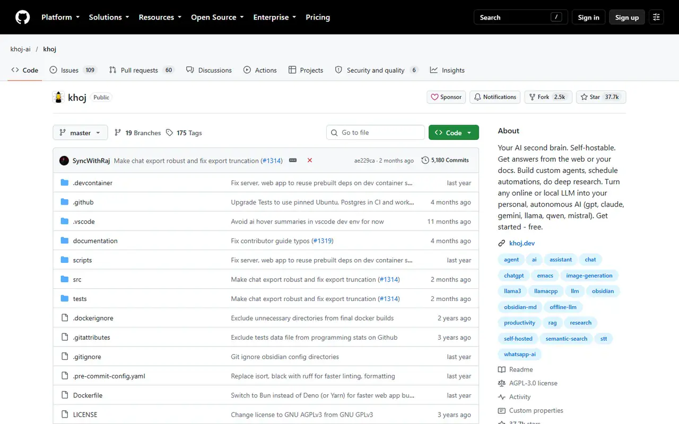Expand the Enterprise menu
Viewport: 679px width, 424px height.
[275, 17]
